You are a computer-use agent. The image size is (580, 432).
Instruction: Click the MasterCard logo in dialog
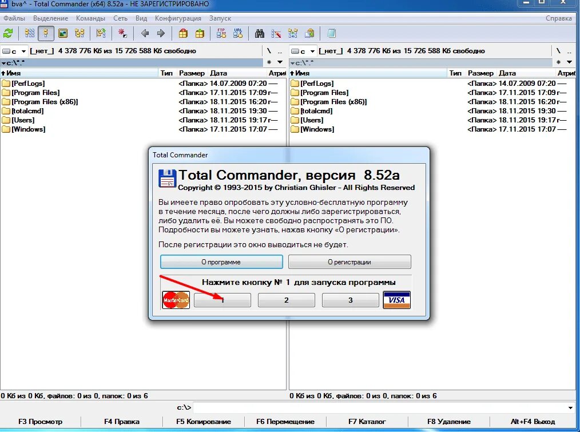point(176,300)
